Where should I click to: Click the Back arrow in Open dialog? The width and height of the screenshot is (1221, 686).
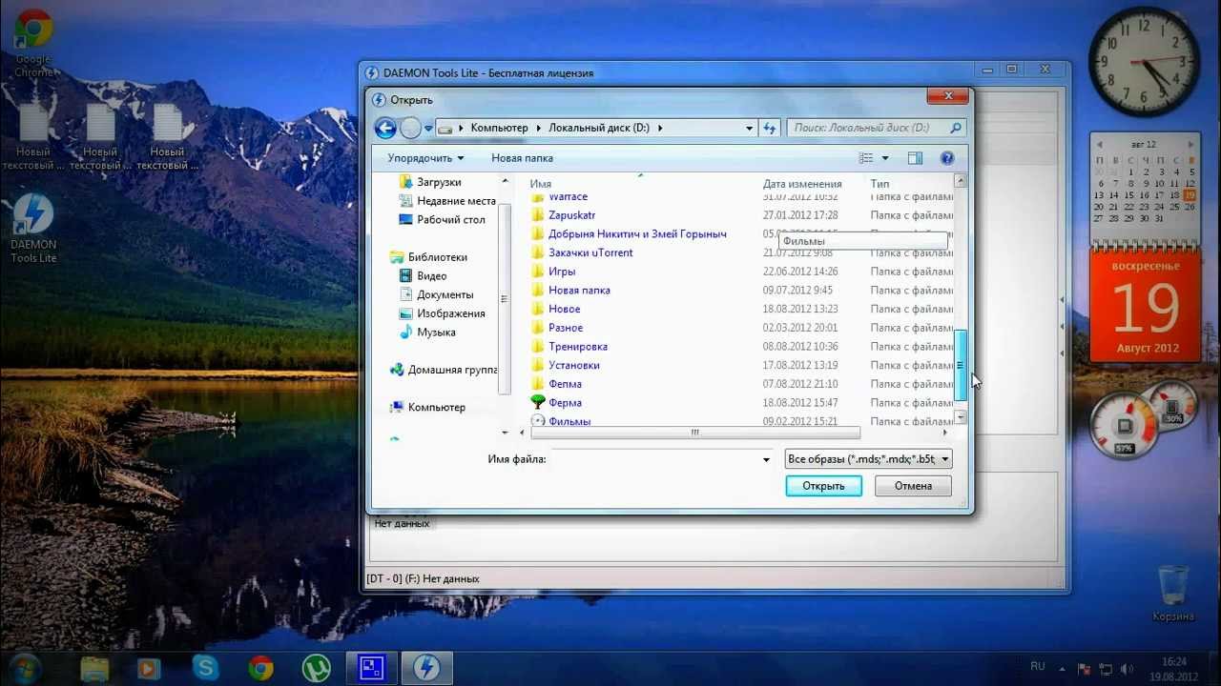tap(385, 128)
